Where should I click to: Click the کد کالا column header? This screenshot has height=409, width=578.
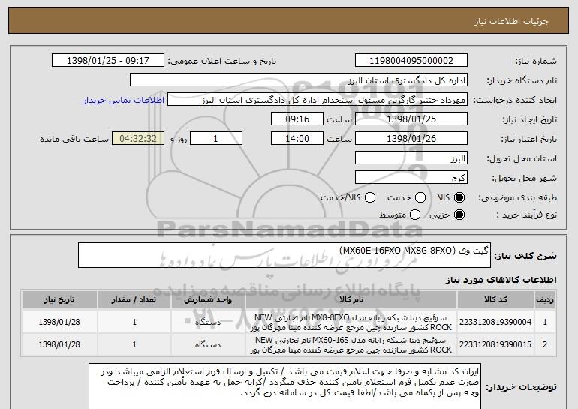[495, 300]
